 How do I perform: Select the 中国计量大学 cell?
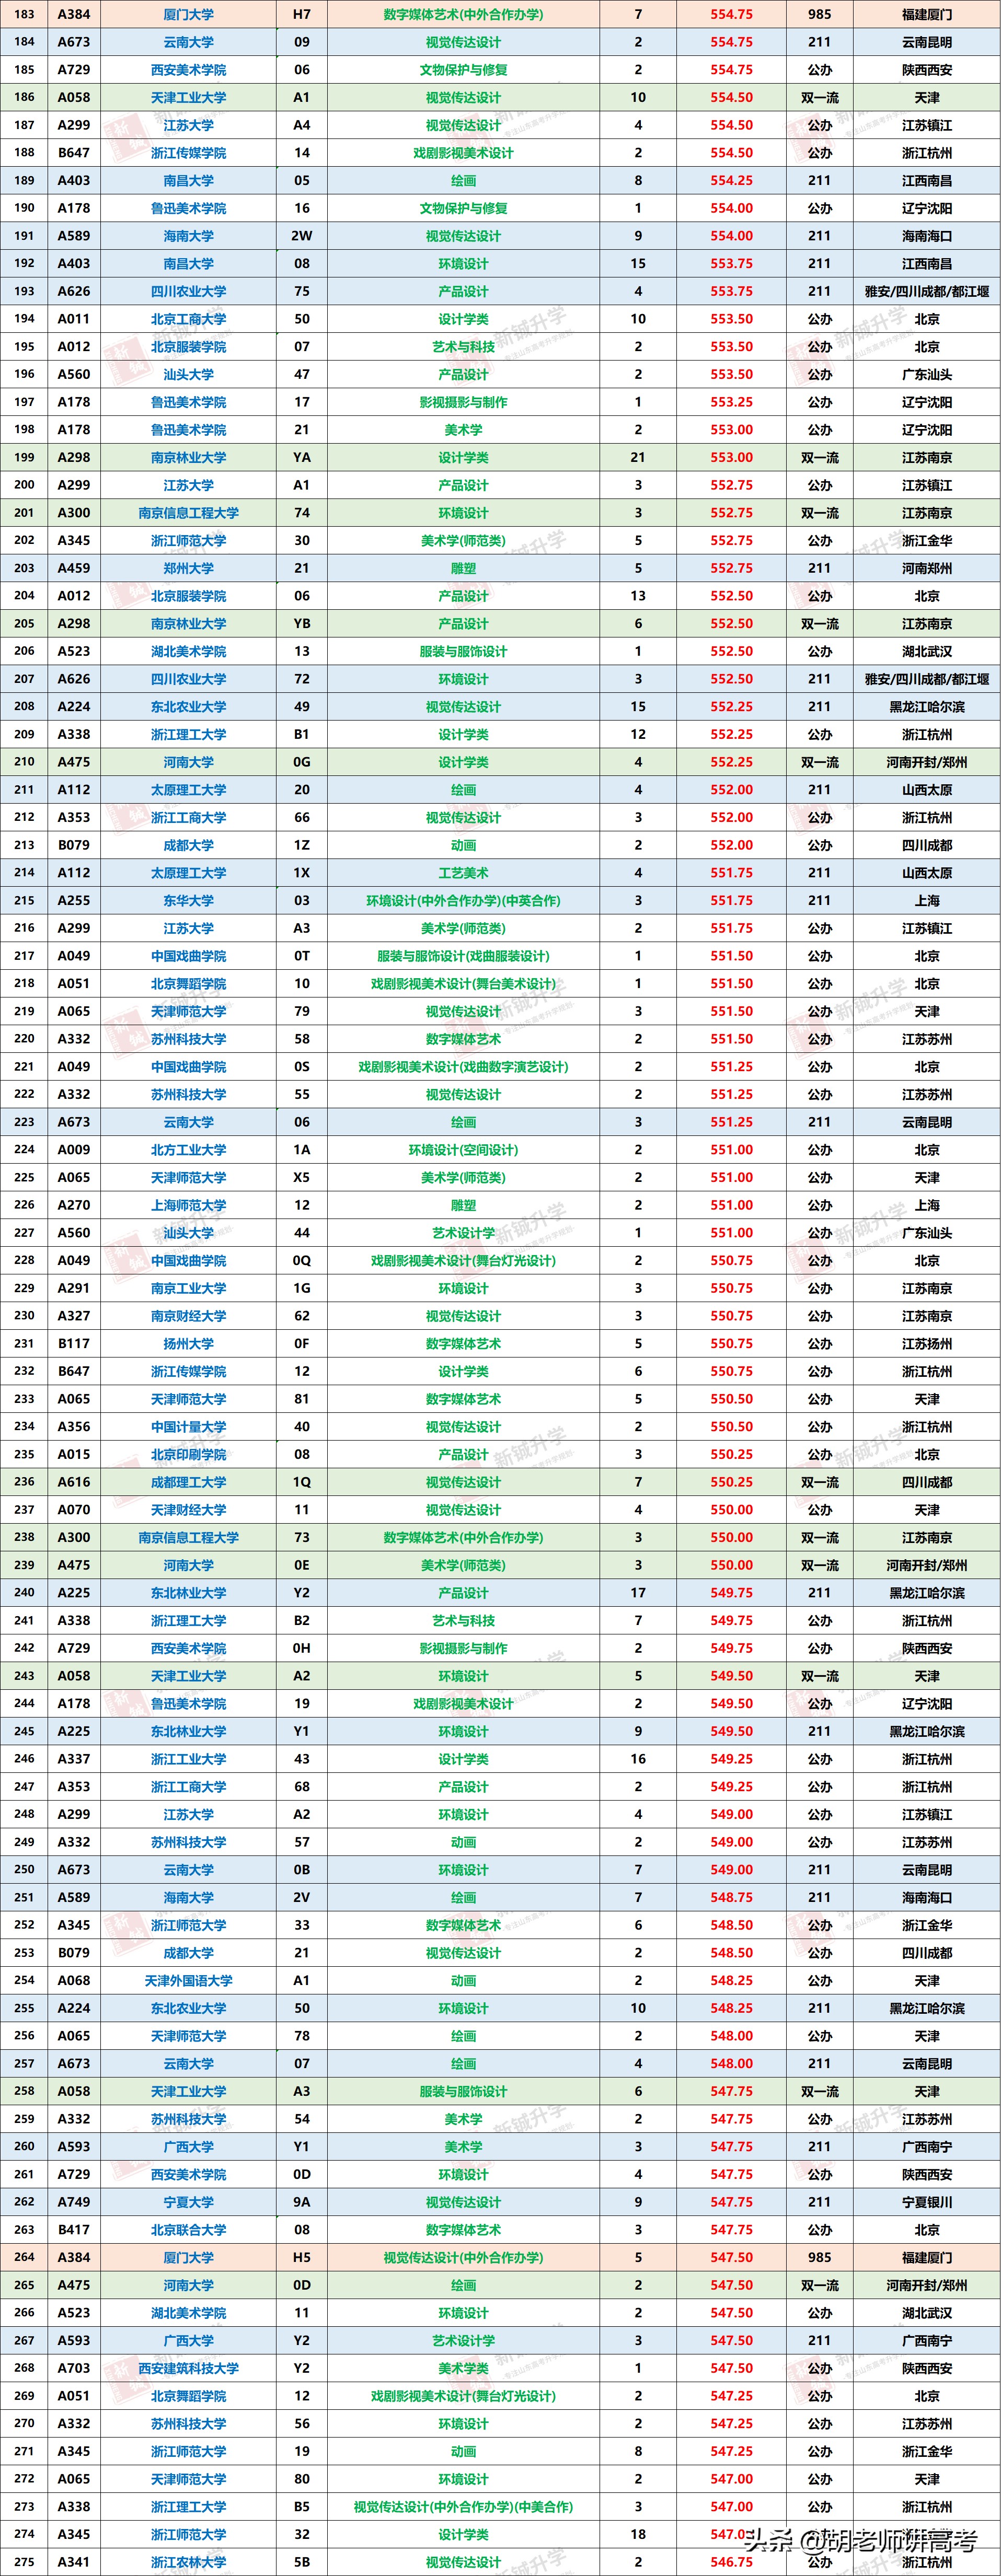pyautogui.click(x=188, y=1427)
